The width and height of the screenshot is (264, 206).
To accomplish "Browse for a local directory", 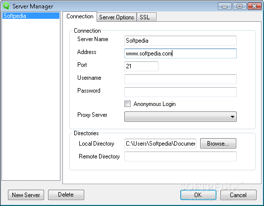I will (x=218, y=144).
